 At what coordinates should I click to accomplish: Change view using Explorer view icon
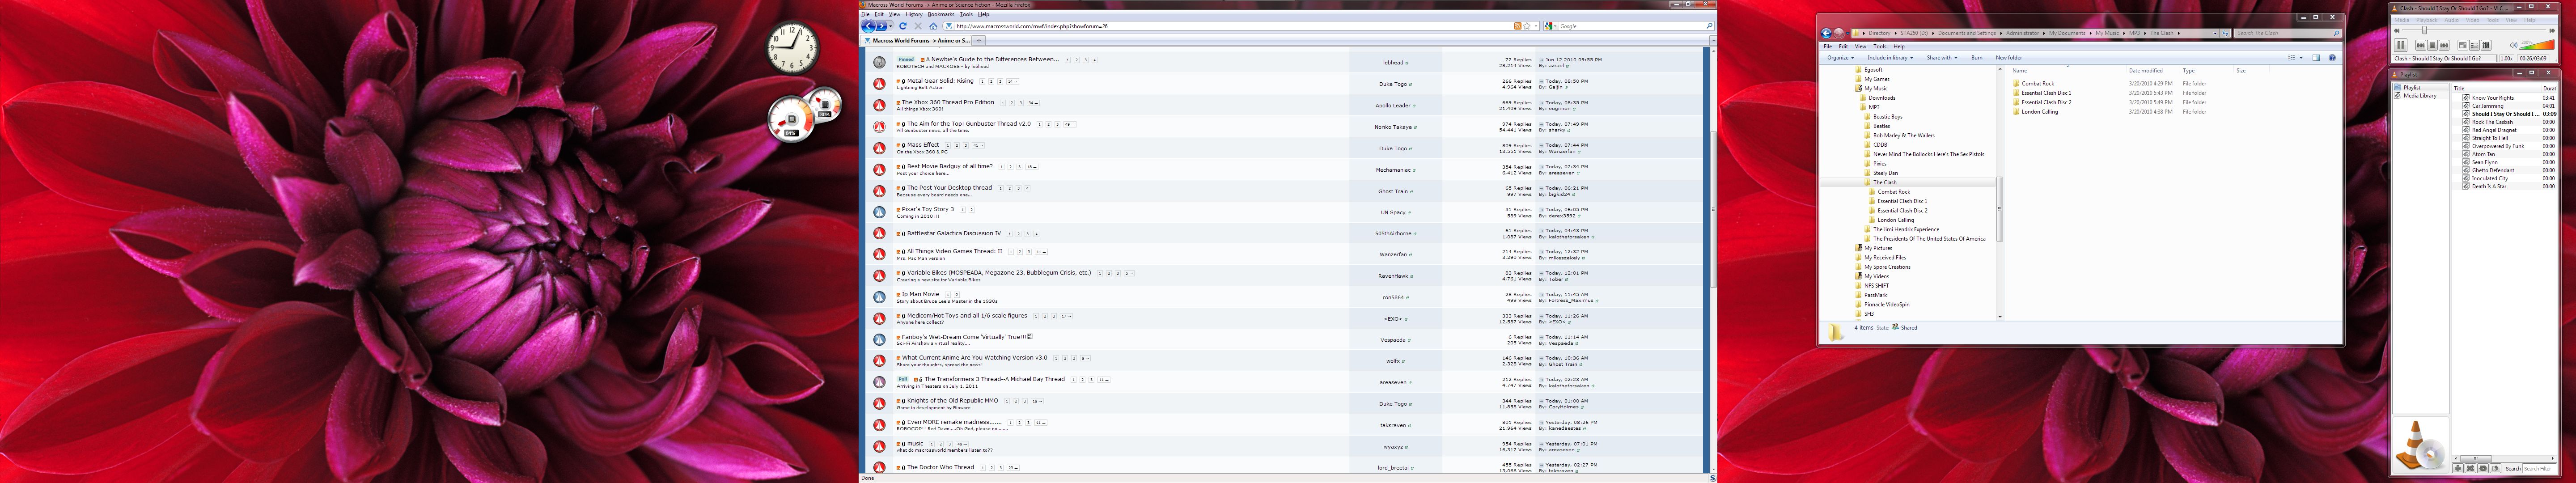[2291, 58]
